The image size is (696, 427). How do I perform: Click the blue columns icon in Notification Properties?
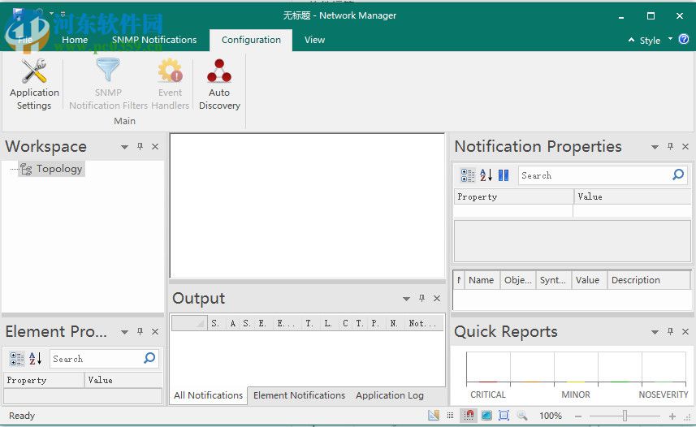point(504,175)
